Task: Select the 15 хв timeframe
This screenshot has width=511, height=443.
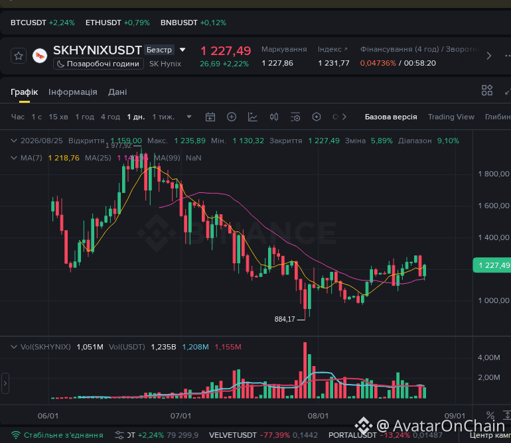Action: point(58,117)
